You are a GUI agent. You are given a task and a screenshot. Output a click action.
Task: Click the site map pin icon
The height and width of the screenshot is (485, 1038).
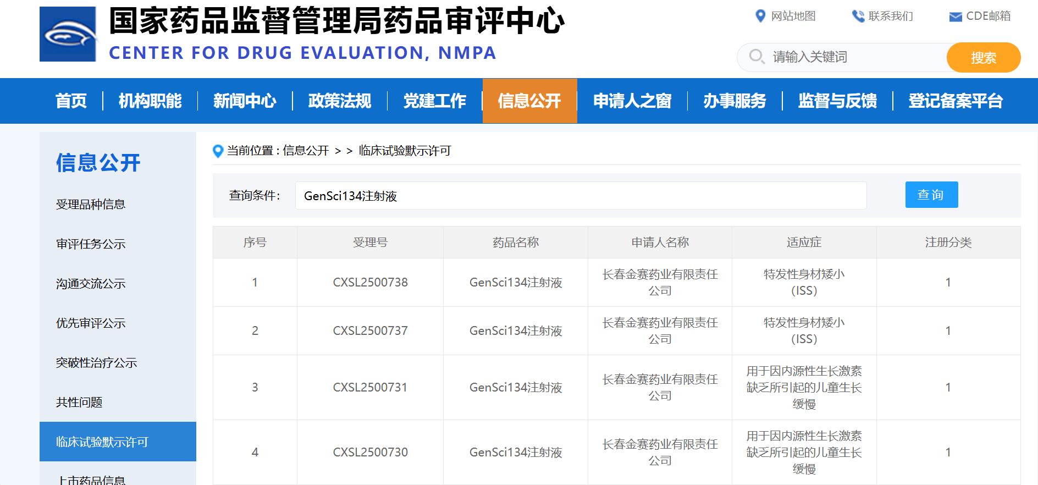click(760, 16)
